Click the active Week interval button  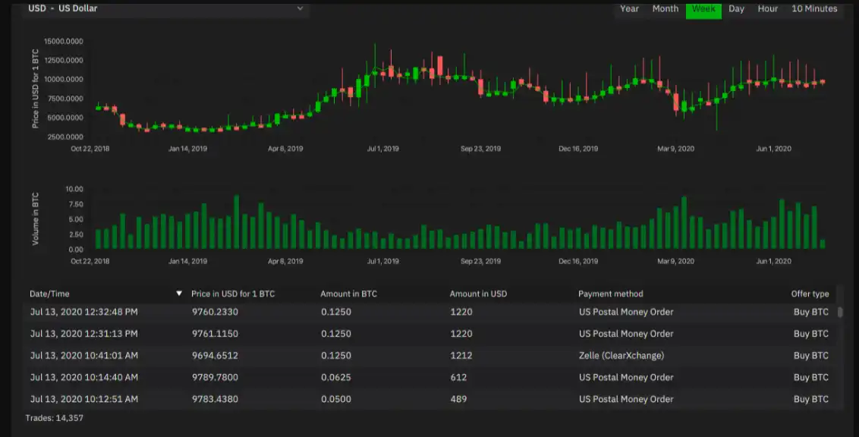click(703, 9)
